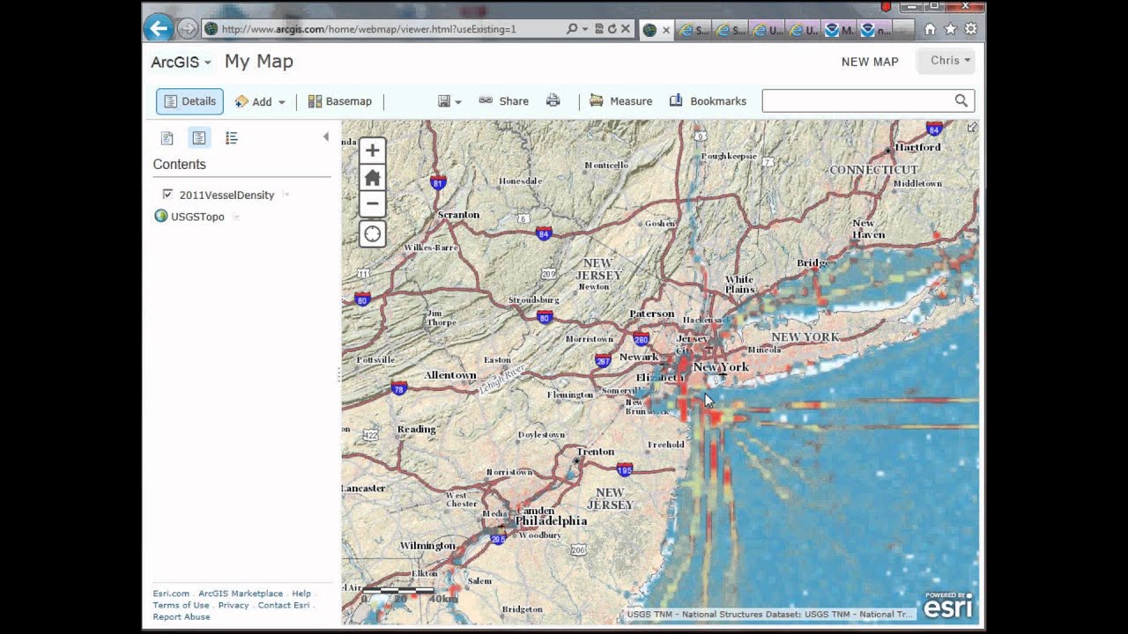Switch to the third browser tab
Viewport: 1128px width, 634px height.
coord(731,29)
